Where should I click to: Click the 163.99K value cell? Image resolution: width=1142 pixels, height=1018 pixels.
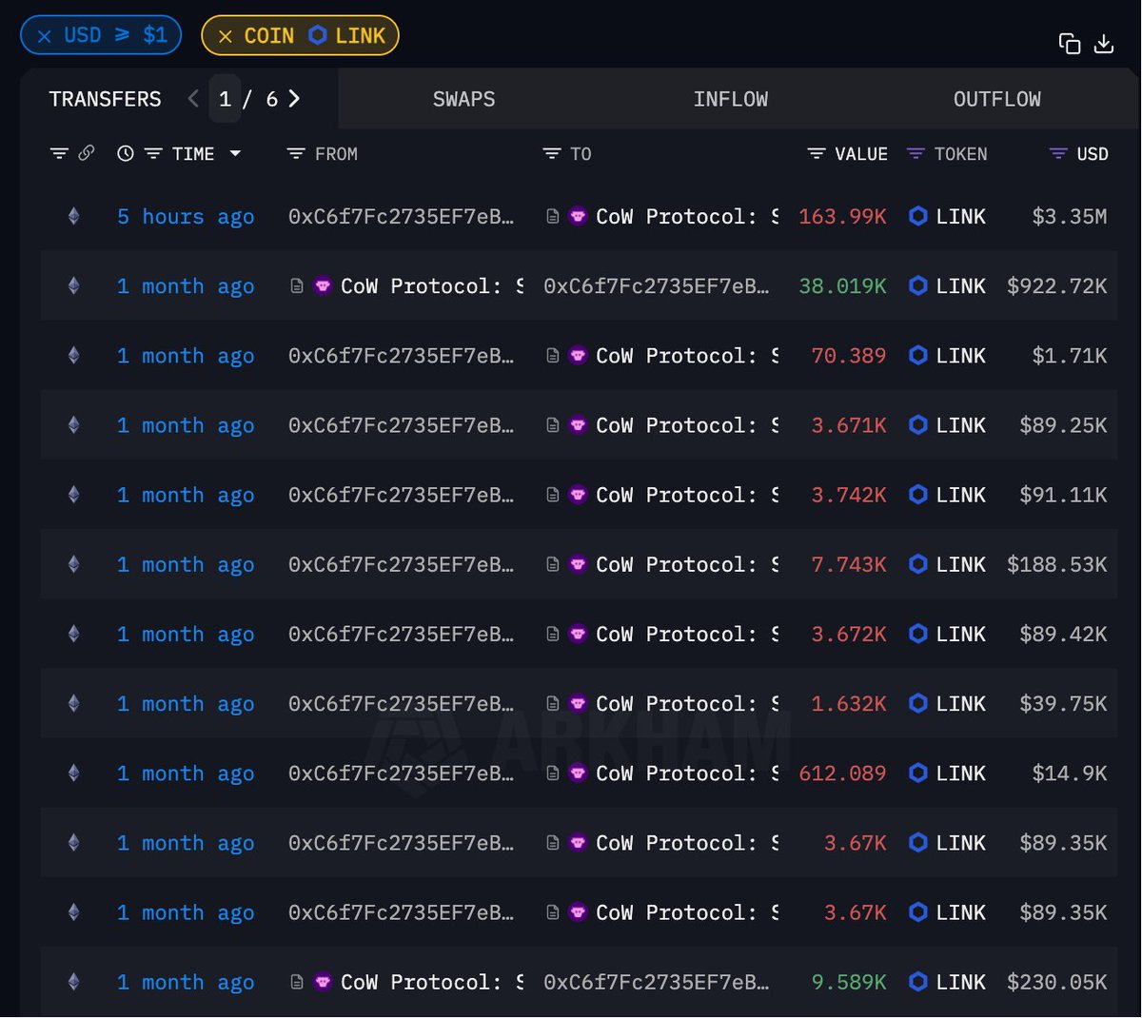pos(842,217)
